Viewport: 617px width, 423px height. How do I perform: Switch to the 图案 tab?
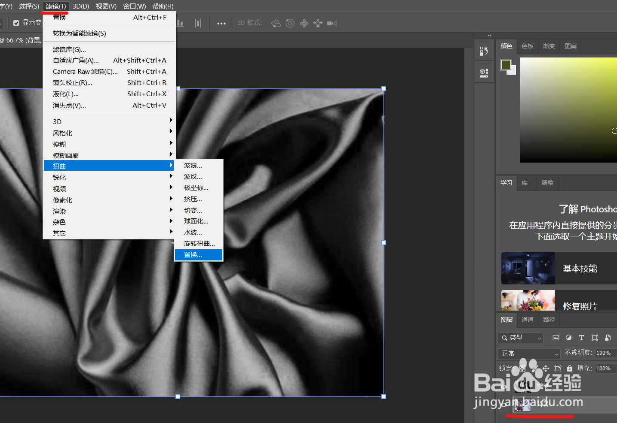pos(571,46)
